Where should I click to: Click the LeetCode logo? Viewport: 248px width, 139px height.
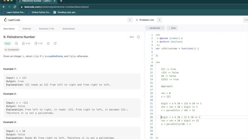[x=12, y=20]
